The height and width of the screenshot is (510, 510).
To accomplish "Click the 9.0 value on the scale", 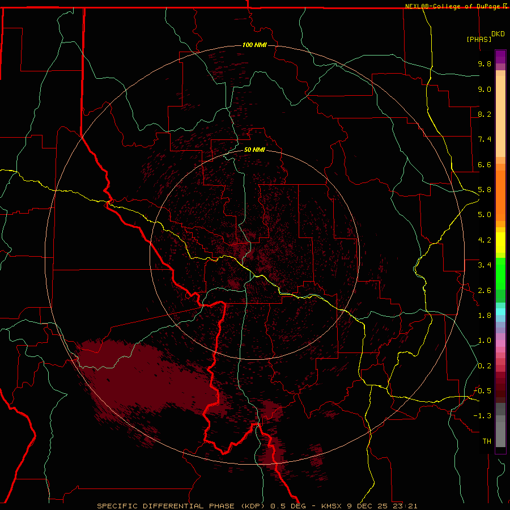I will coord(484,89).
